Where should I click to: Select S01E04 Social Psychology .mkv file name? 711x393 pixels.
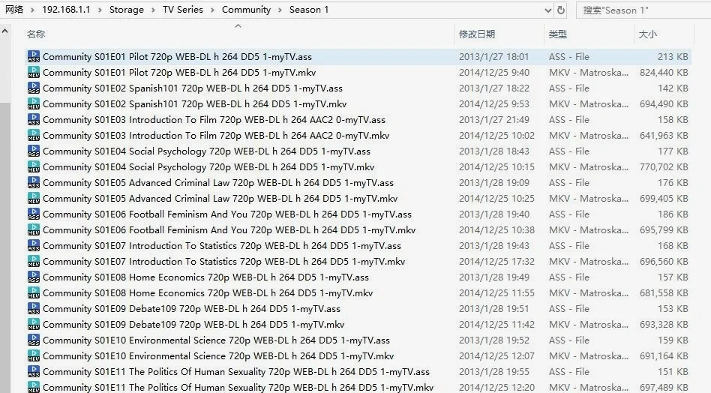pos(208,166)
